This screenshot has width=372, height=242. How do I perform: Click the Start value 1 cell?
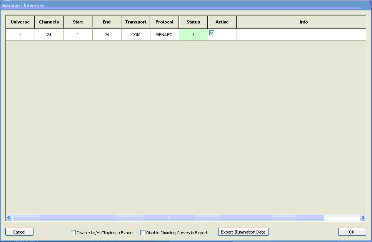[78, 35]
